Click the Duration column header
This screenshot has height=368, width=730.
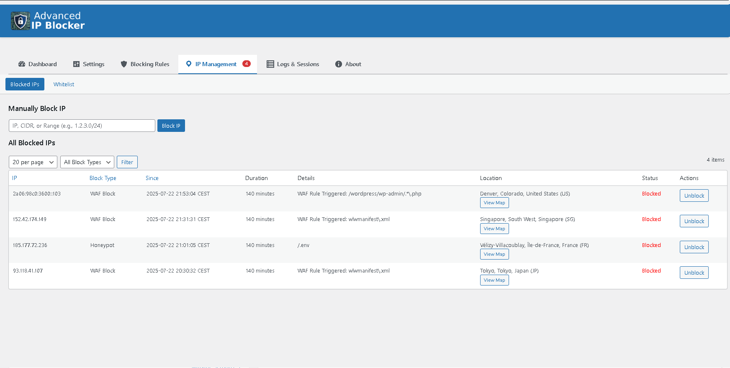pos(257,178)
